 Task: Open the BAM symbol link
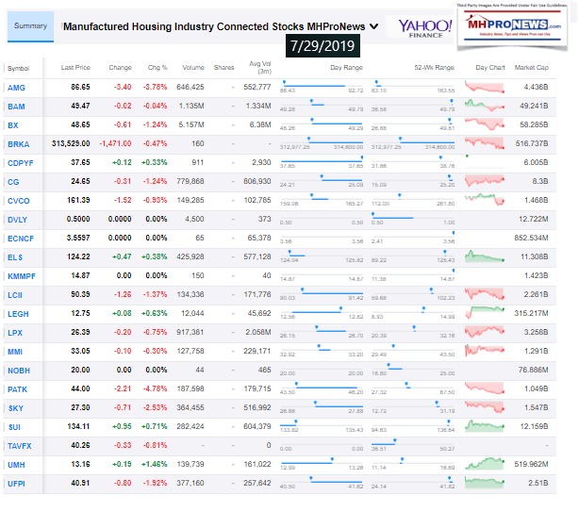coord(16,107)
